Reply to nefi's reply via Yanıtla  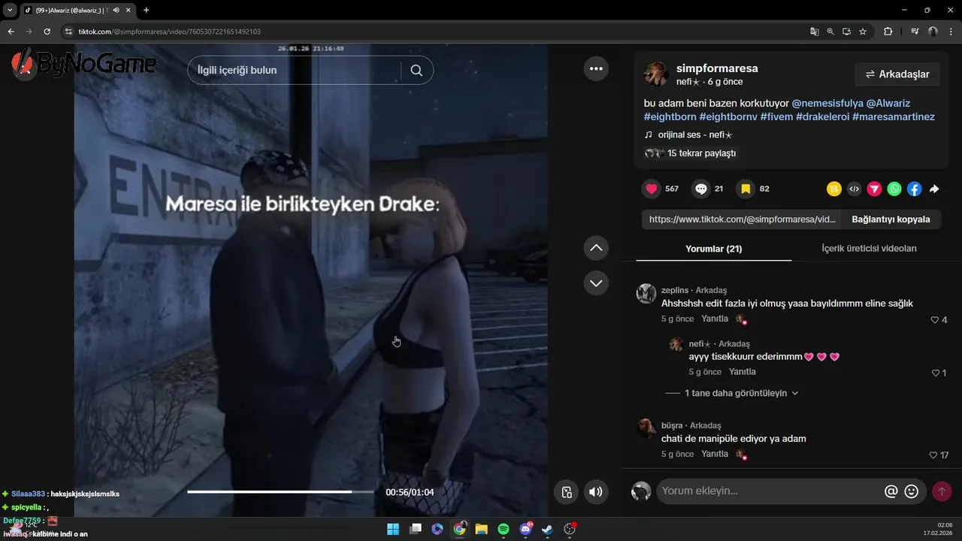click(x=743, y=372)
